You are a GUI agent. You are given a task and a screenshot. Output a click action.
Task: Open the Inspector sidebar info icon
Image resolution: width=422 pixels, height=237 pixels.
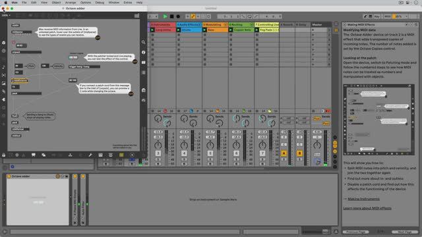144,53
